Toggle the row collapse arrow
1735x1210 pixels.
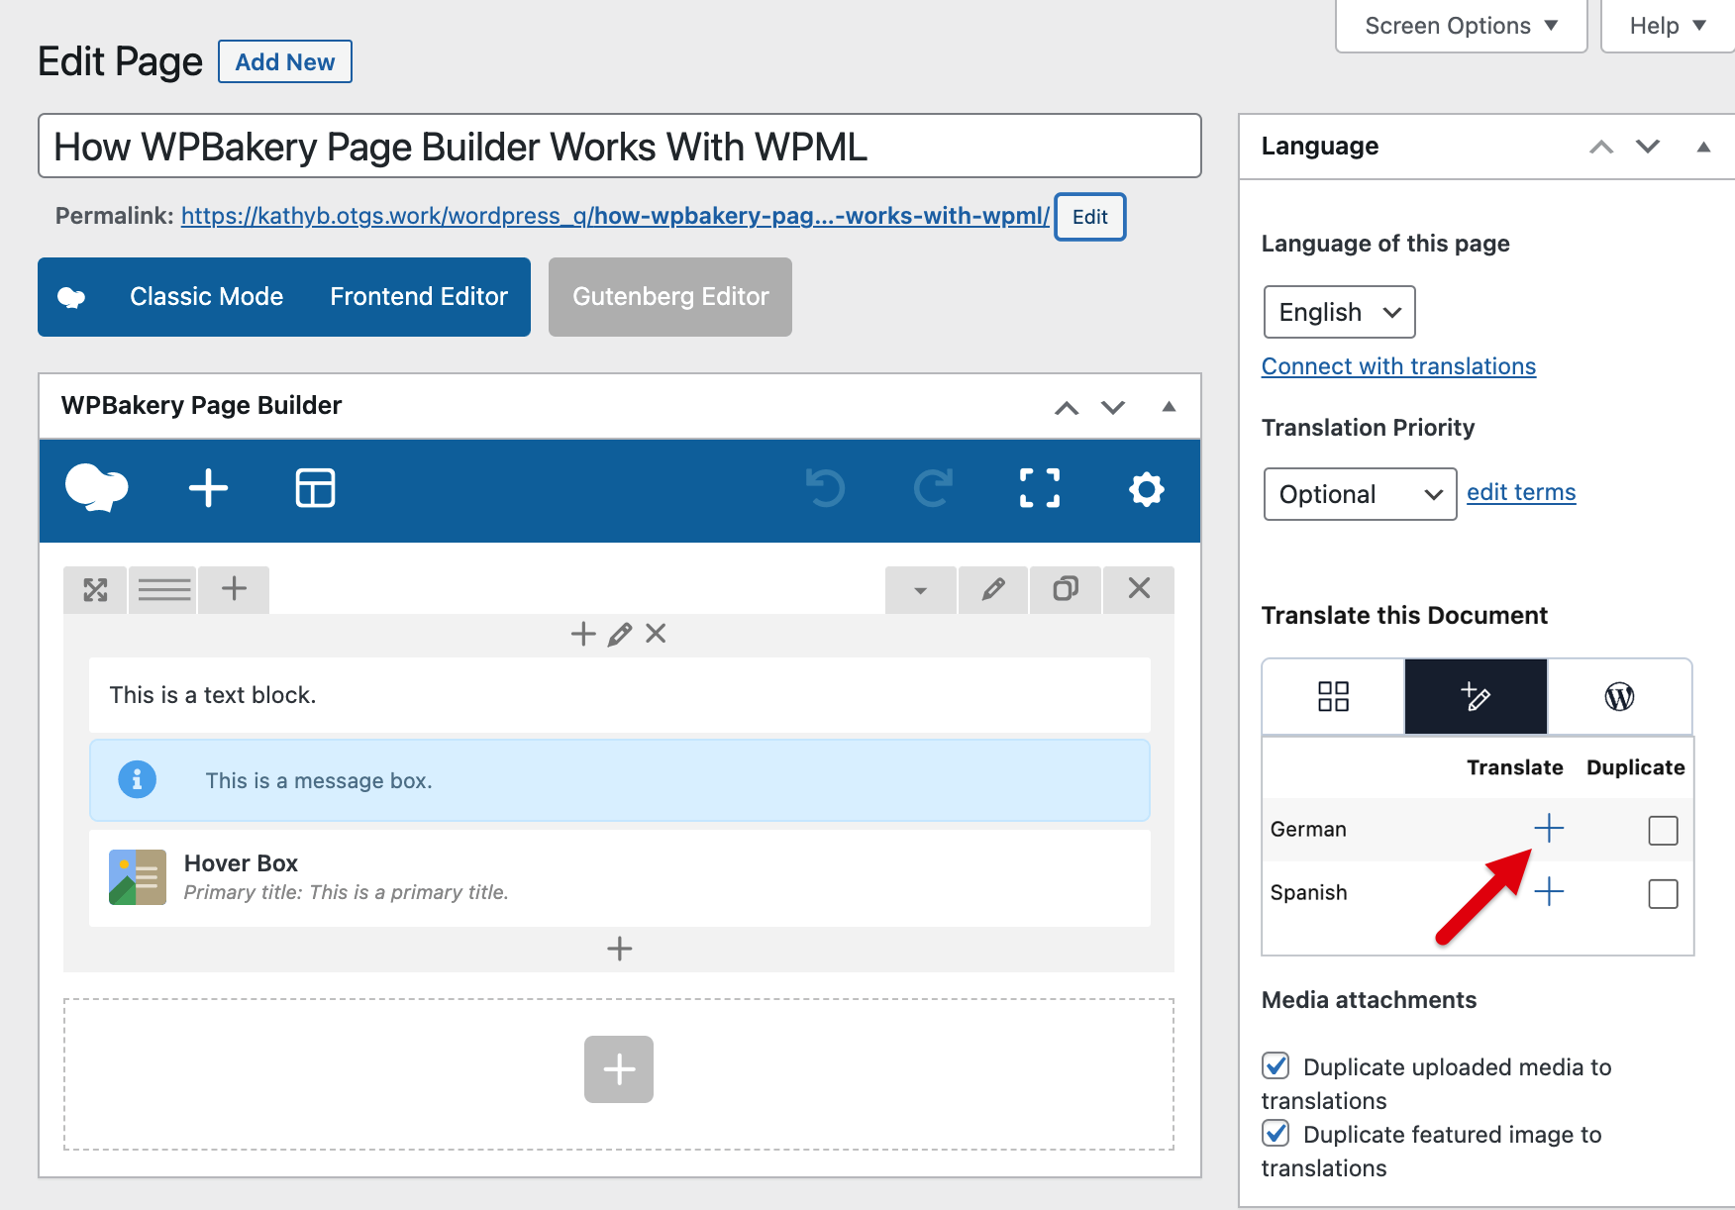(920, 590)
